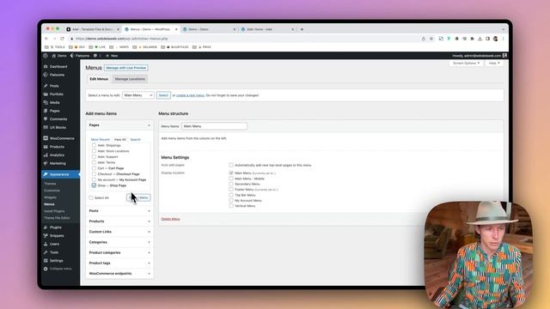
Task: Open UX Blocks in the sidebar
Action: coord(58,128)
